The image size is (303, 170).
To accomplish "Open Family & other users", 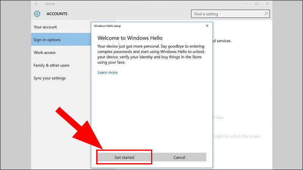I will tap(52, 65).
